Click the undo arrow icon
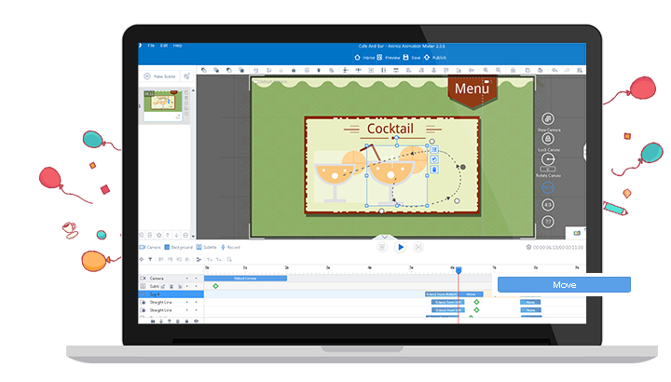The width and height of the screenshot is (671, 382). pos(555,70)
